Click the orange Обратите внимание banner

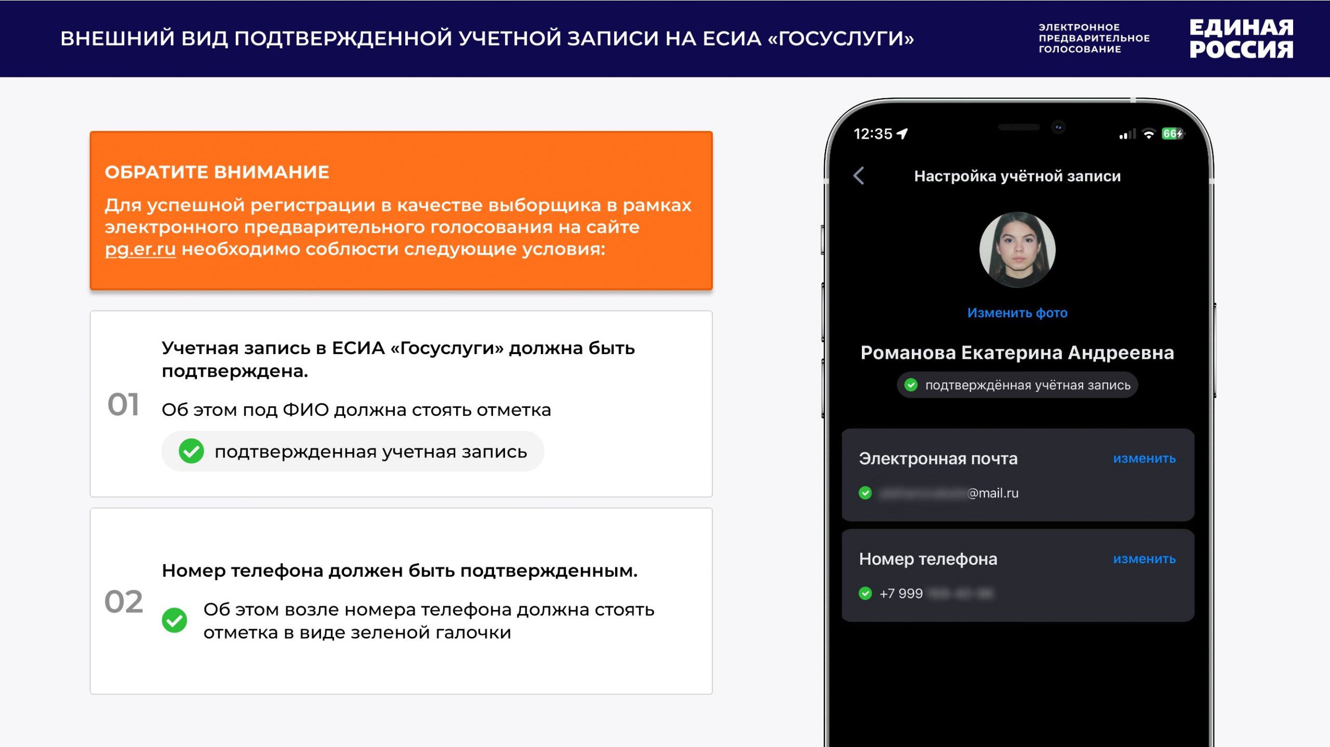pos(401,210)
